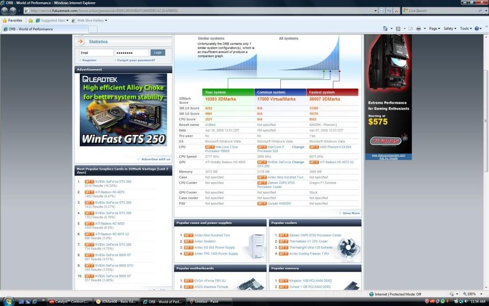Click Forgot your password link

click(x=136, y=60)
